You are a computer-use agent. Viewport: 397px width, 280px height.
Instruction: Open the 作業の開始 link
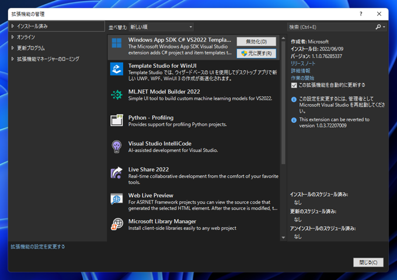pos(302,78)
